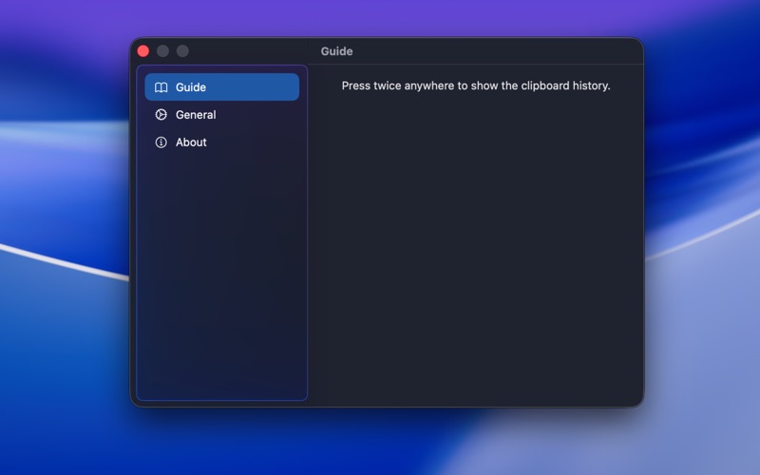Click the gear icon beside General
This screenshot has width=760, height=475.
[161, 115]
